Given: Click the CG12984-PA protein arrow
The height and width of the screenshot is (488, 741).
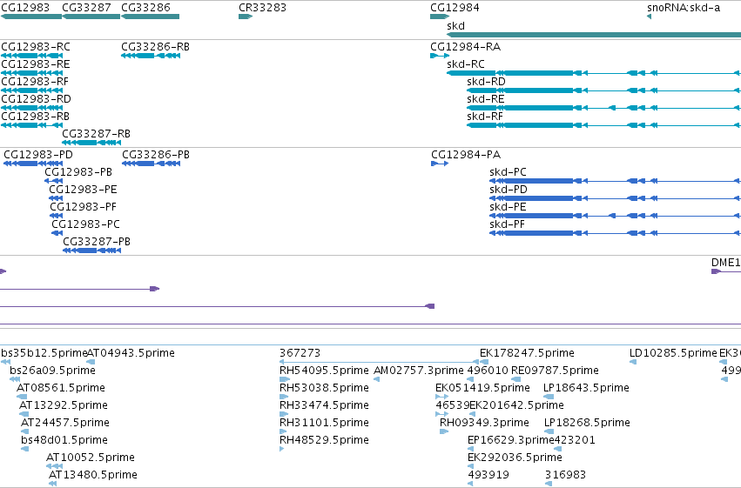Looking at the screenshot, I should click(x=440, y=164).
